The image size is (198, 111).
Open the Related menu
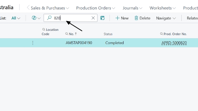(x=192, y=18)
